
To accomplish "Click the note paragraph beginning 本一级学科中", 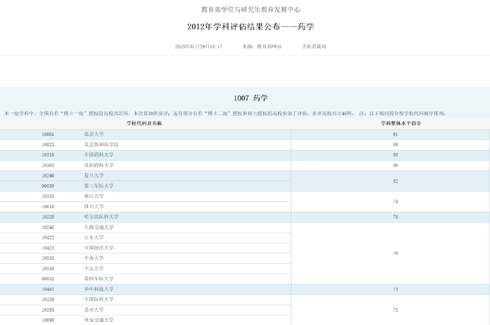I will [225, 113].
